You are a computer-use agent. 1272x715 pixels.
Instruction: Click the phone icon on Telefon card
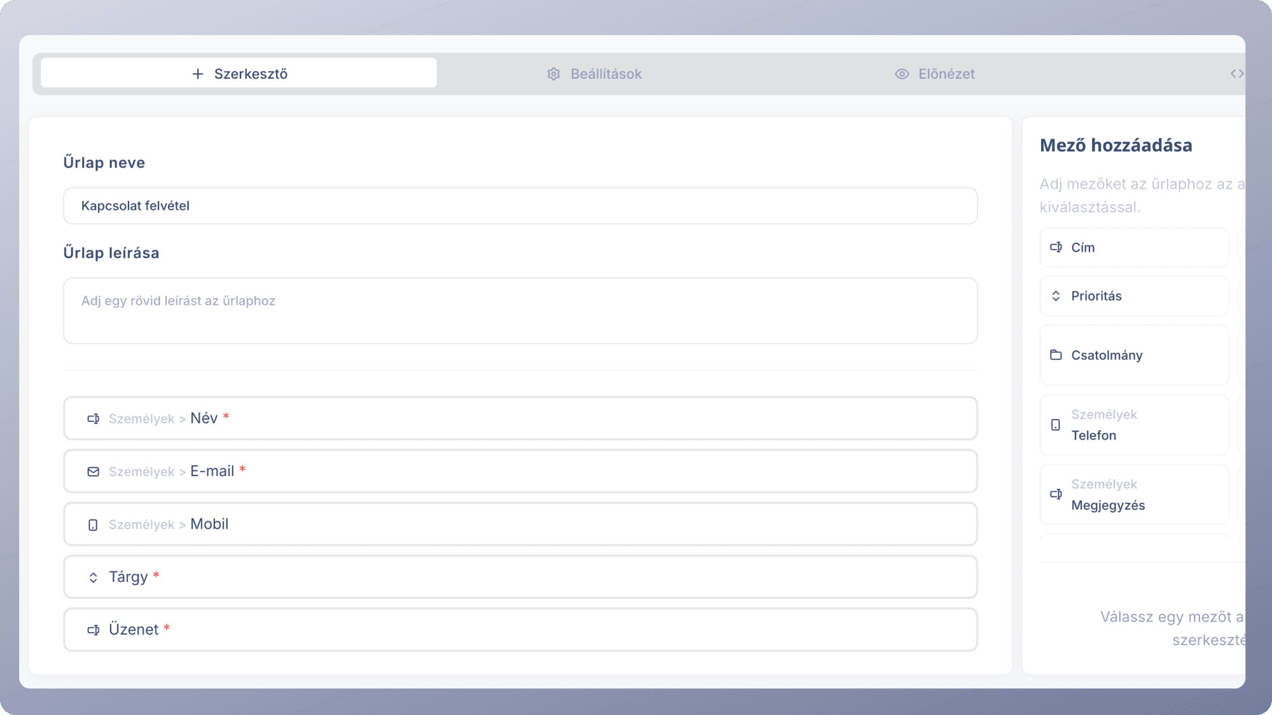tap(1056, 425)
